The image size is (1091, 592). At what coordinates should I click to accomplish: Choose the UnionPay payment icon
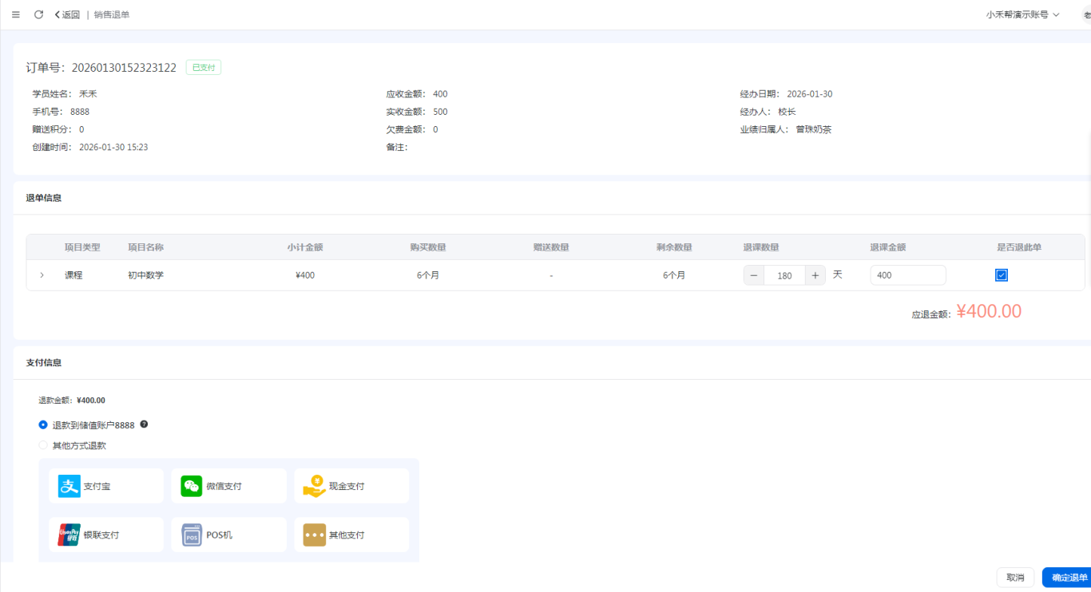(69, 535)
